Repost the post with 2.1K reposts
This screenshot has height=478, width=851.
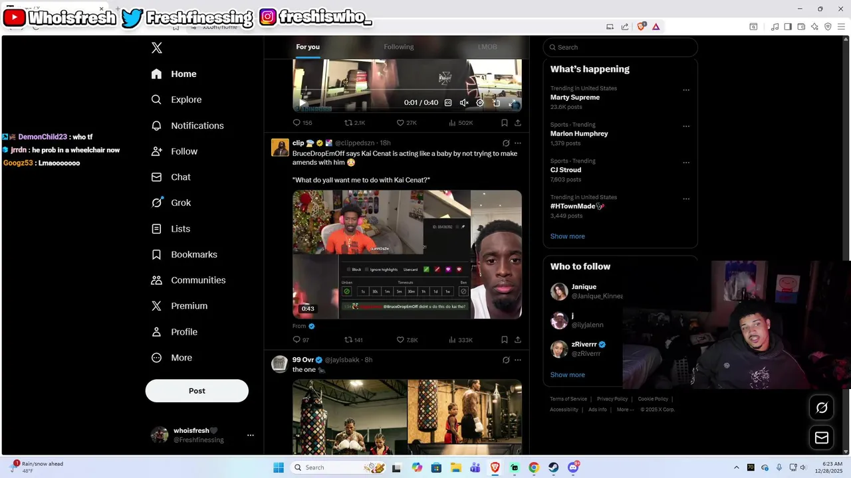pyautogui.click(x=354, y=123)
